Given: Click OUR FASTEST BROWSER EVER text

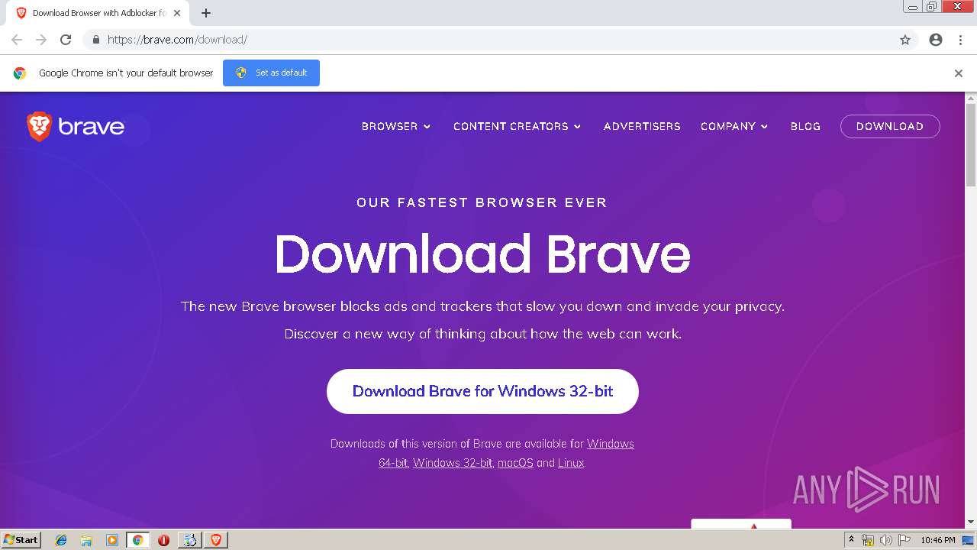Looking at the screenshot, I should tap(482, 202).
